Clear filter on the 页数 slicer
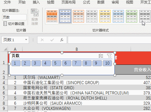The width and height of the screenshot is (151, 112). pyautogui.click(x=109, y=56)
